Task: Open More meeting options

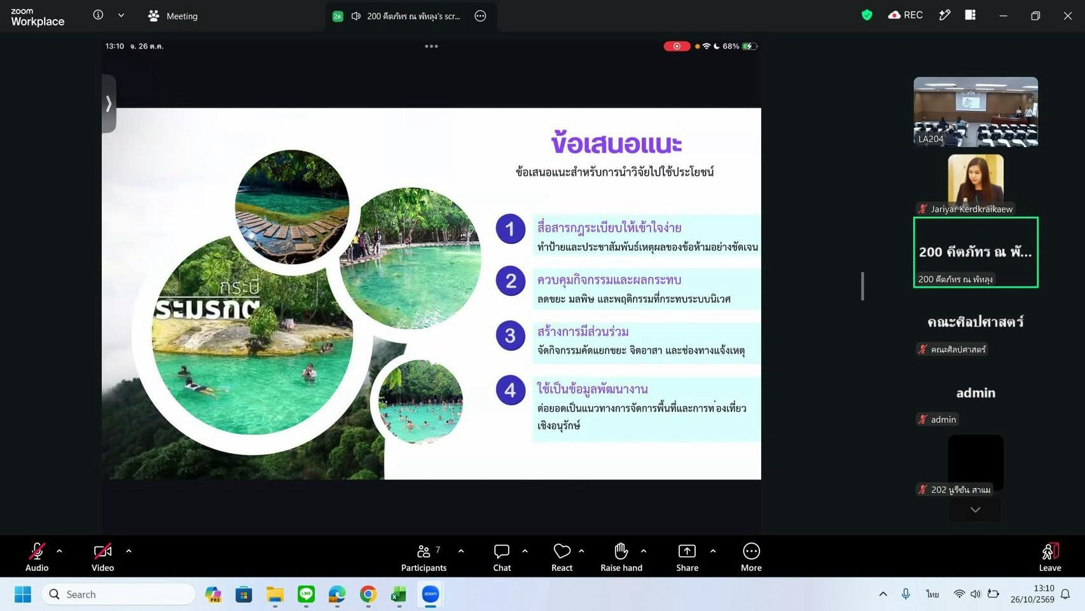Action: [751, 557]
